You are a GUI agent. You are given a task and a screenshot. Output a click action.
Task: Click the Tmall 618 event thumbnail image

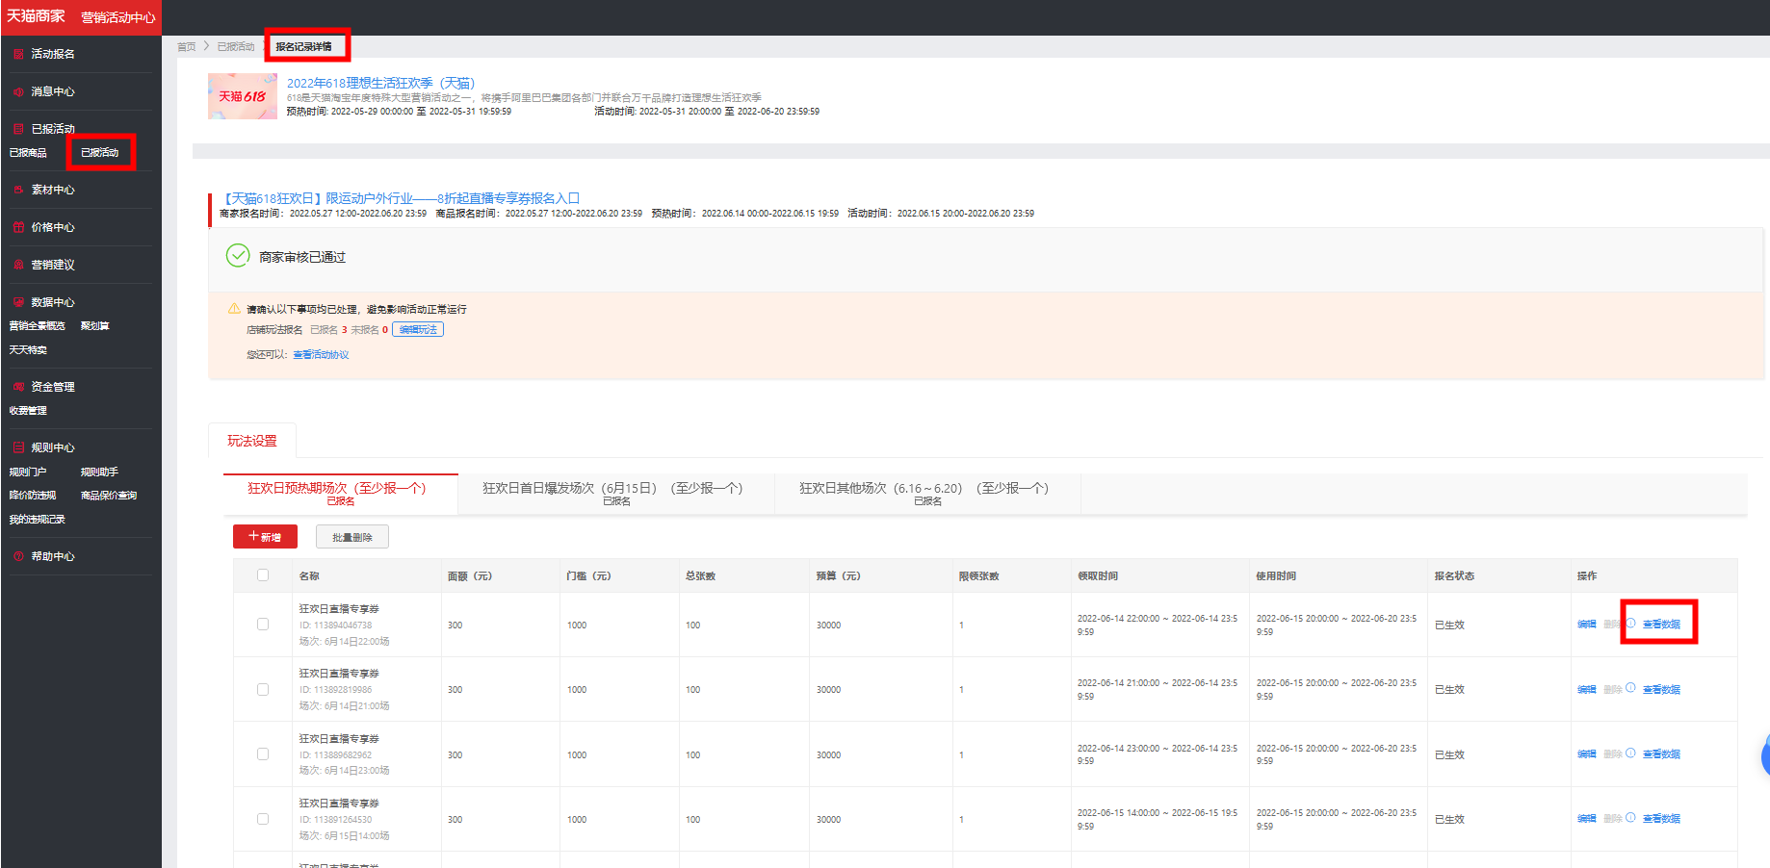click(x=243, y=96)
